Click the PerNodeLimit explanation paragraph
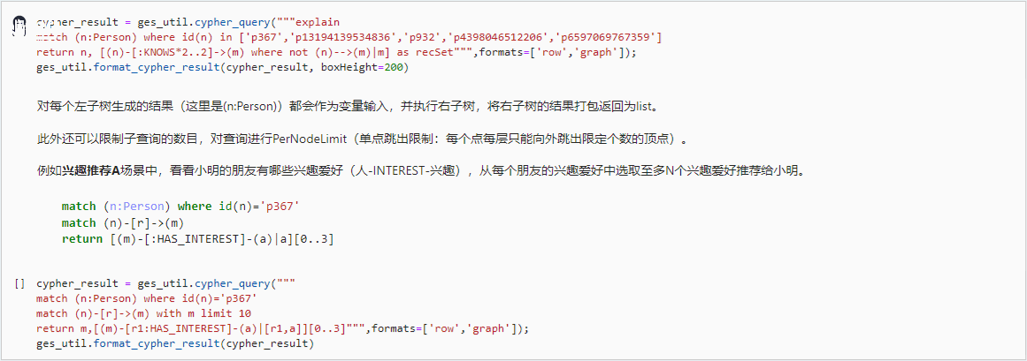This screenshot has height=361, width=1027. pos(361,139)
